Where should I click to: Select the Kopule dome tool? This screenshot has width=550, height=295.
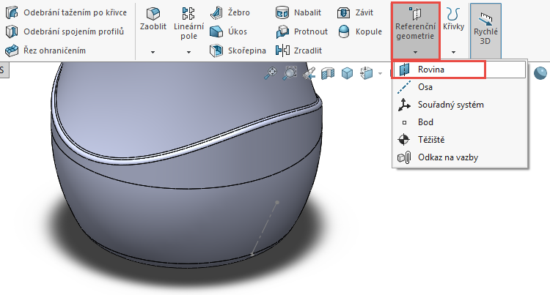pyautogui.click(x=359, y=31)
